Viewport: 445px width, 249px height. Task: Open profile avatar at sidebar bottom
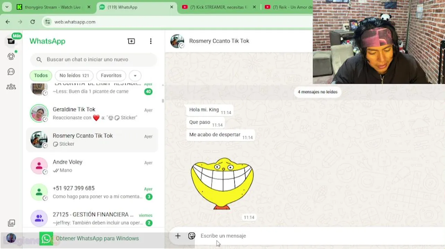(11, 238)
